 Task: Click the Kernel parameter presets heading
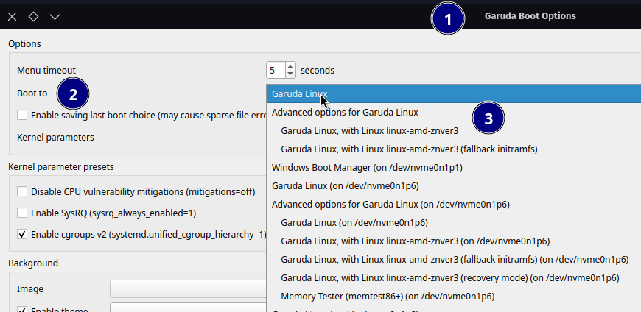point(61,167)
